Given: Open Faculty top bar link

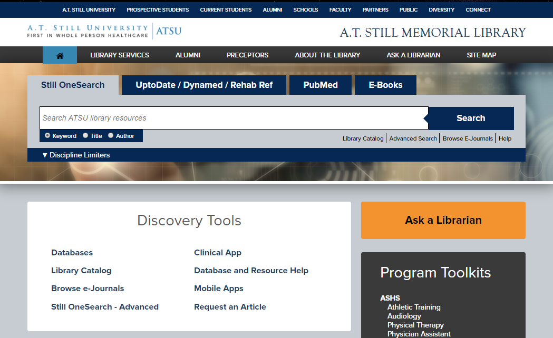Looking at the screenshot, I should point(340,10).
